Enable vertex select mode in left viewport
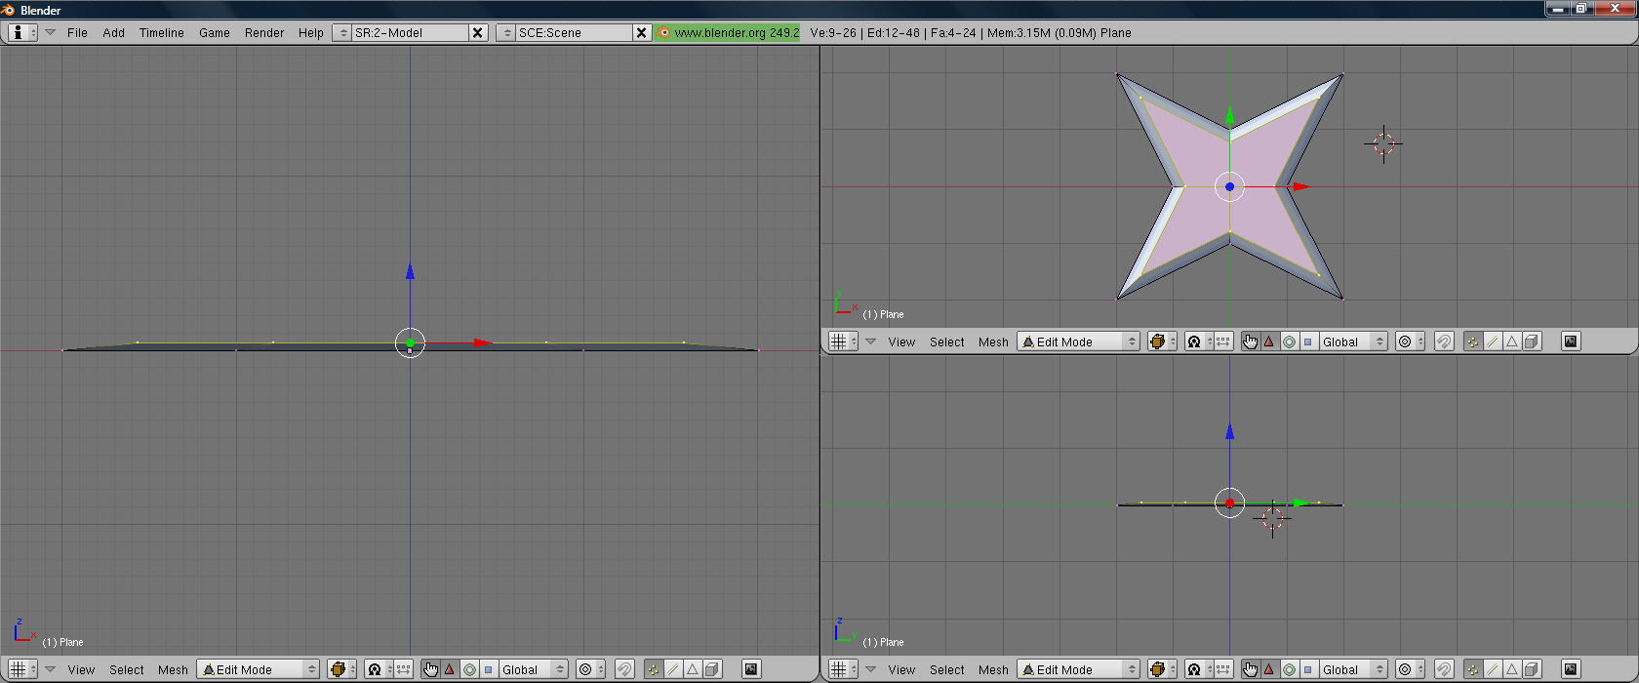The image size is (1639, 683). [653, 669]
